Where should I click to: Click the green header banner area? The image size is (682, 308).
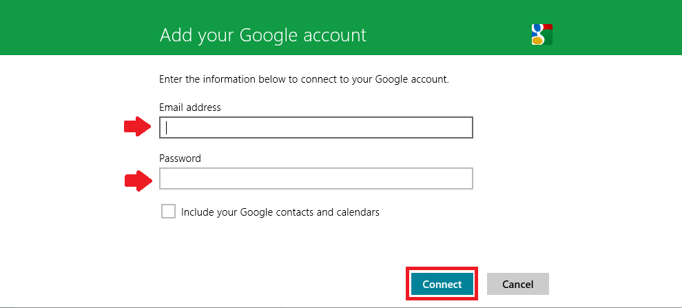[x=341, y=28]
